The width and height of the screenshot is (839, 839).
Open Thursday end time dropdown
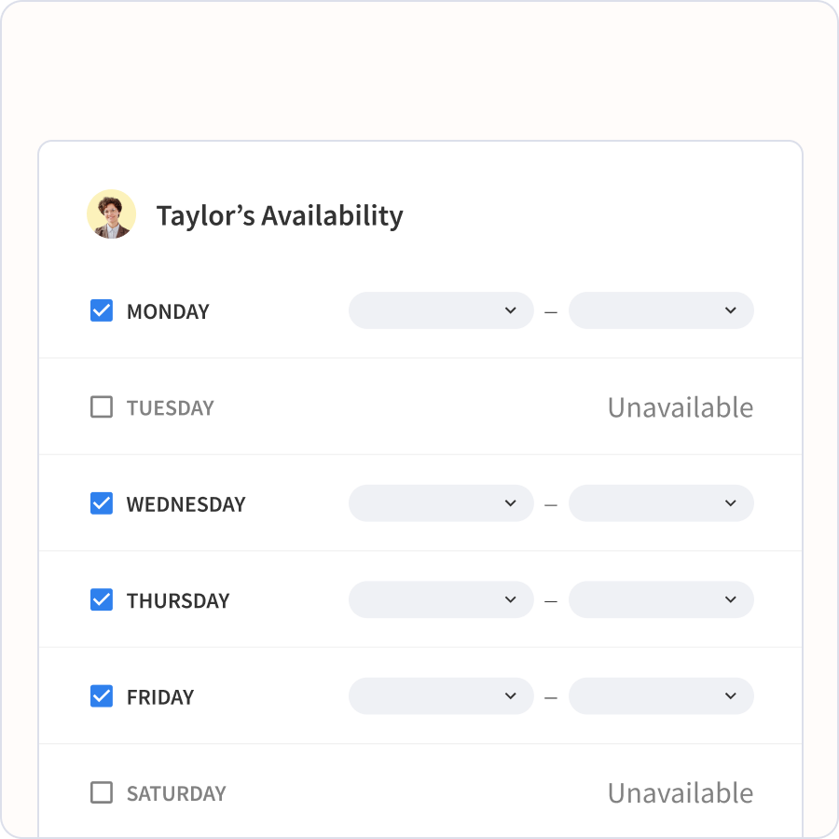(661, 600)
